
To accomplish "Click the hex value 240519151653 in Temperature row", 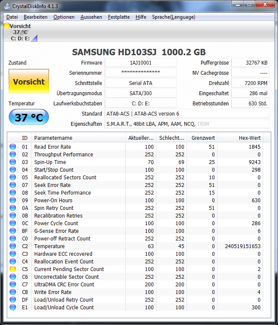I will coord(243,246).
